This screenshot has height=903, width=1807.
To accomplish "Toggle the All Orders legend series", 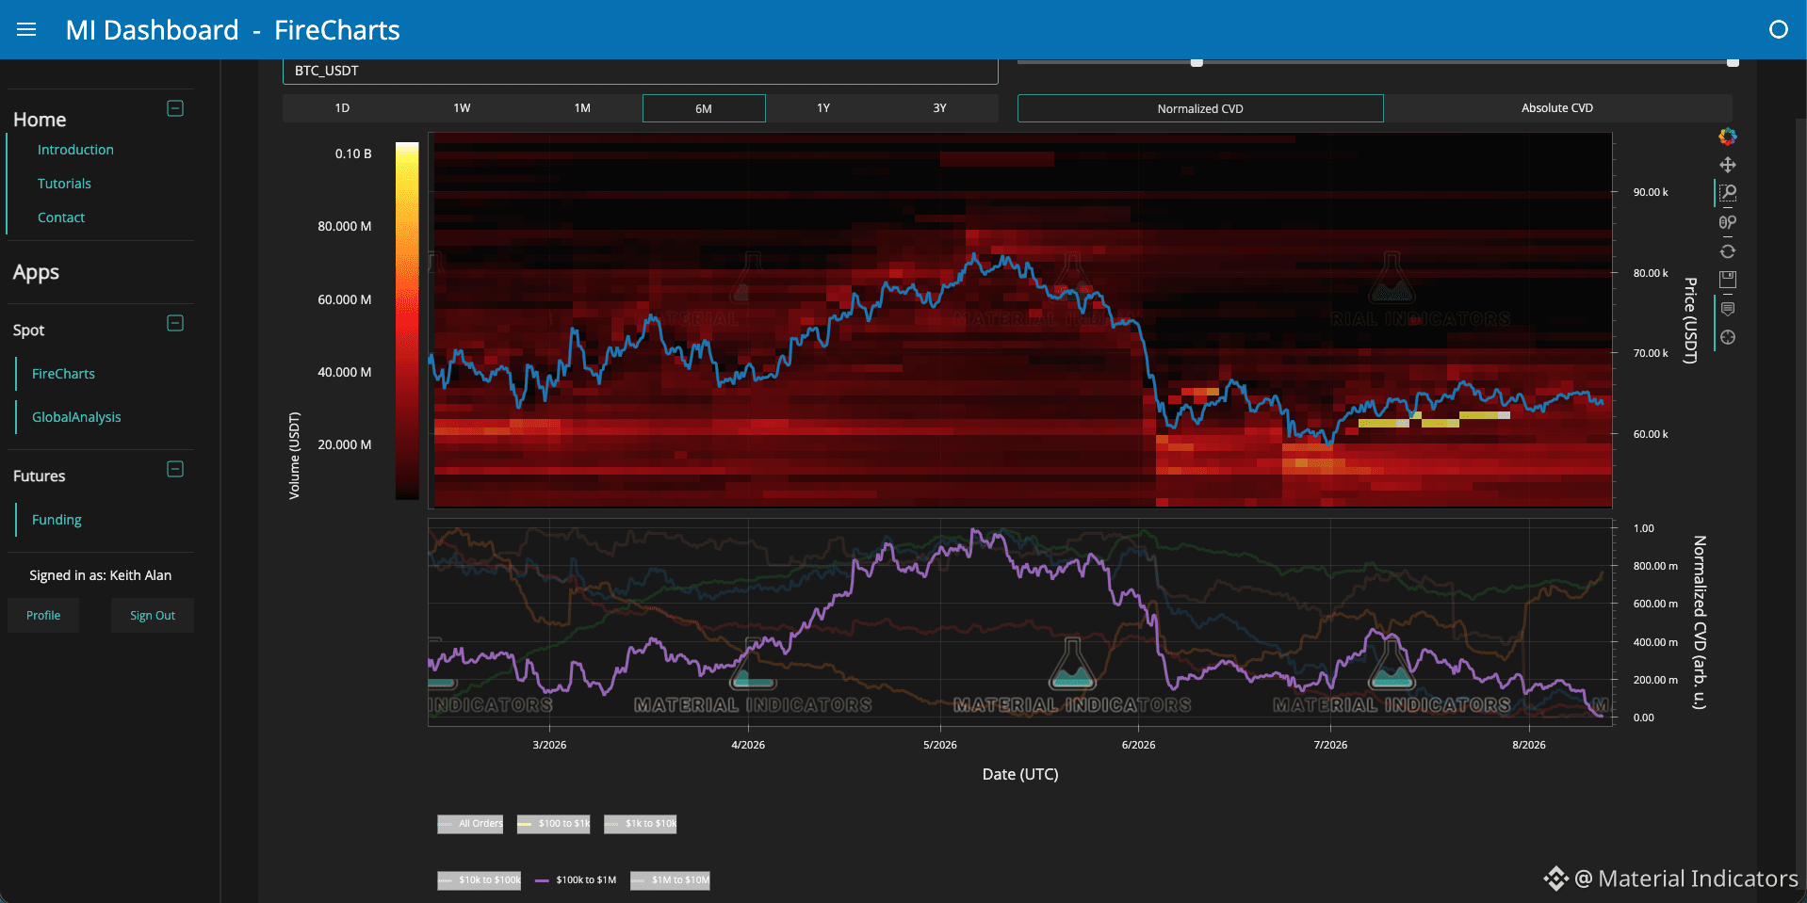I will (x=470, y=824).
